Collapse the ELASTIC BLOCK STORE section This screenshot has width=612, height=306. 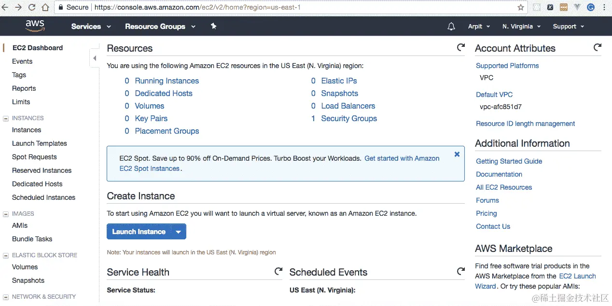(6, 255)
